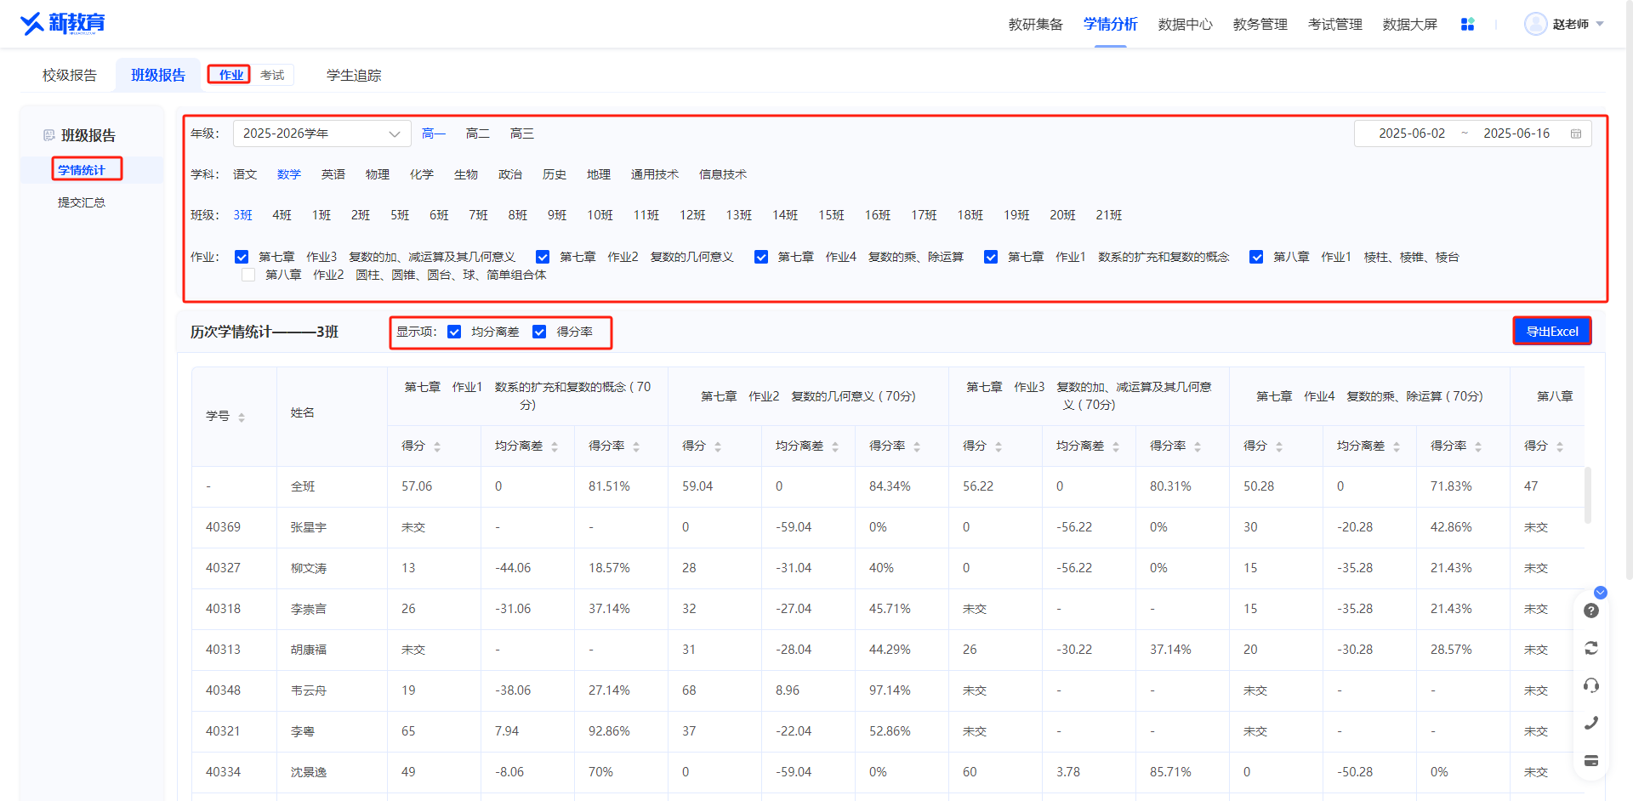This screenshot has height=801, width=1633.
Task: Click the 导出Excel button
Action: [1552, 332]
